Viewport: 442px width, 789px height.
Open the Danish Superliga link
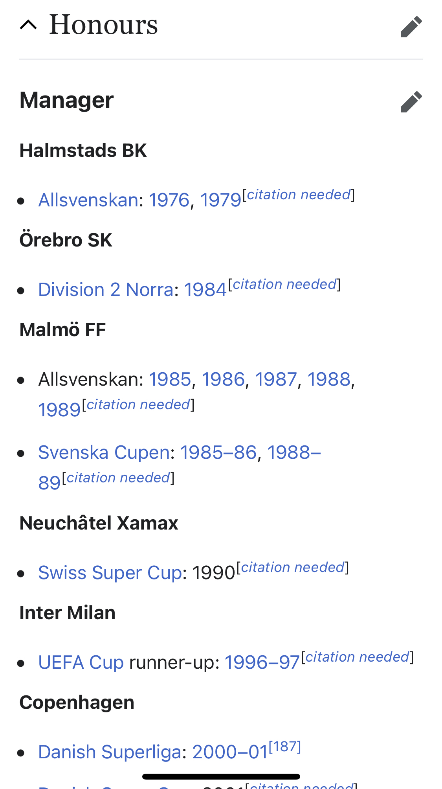(x=112, y=752)
